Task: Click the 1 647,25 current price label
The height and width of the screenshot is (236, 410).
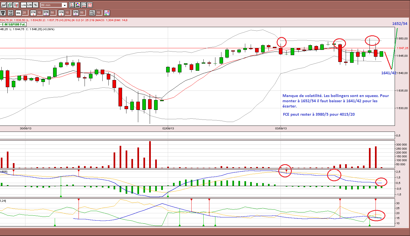Action: (x=402, y=48)
